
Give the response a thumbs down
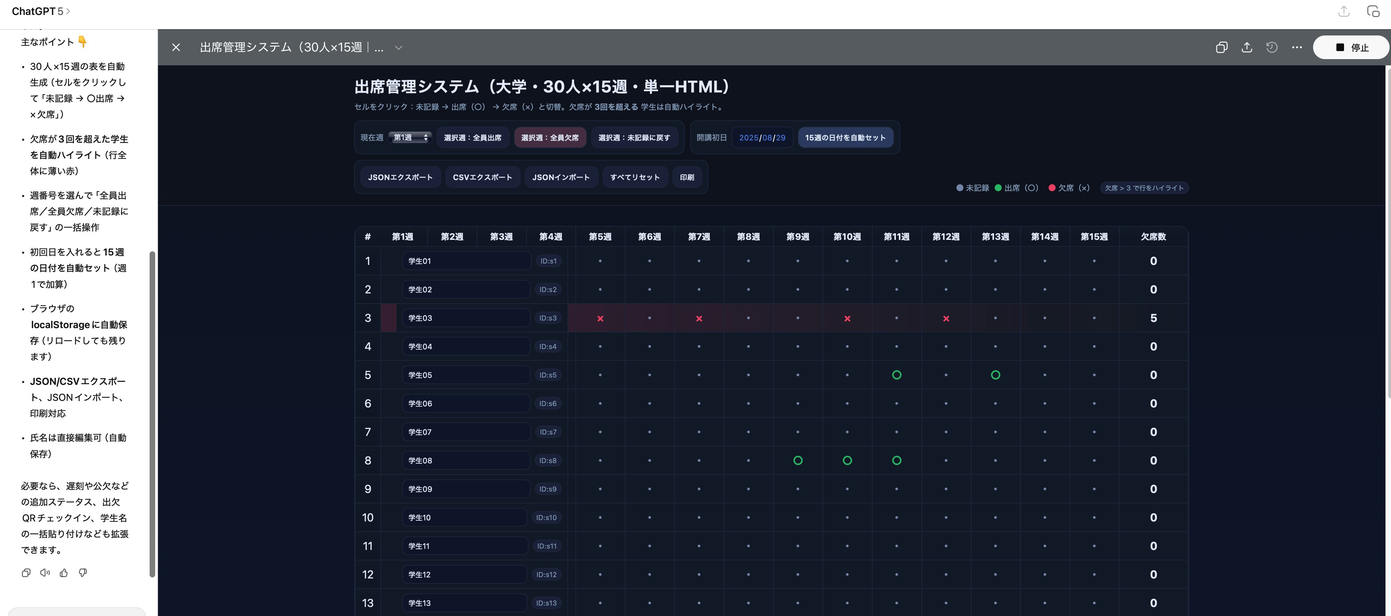[82, 572]
